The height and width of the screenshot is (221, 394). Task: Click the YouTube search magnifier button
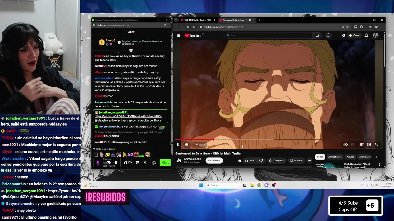click(x=317, y=35)
